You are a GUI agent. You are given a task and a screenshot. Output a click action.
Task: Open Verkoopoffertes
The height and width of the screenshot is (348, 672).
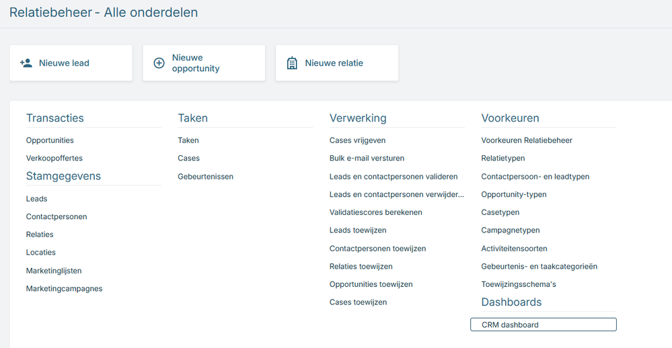point(54,159)
